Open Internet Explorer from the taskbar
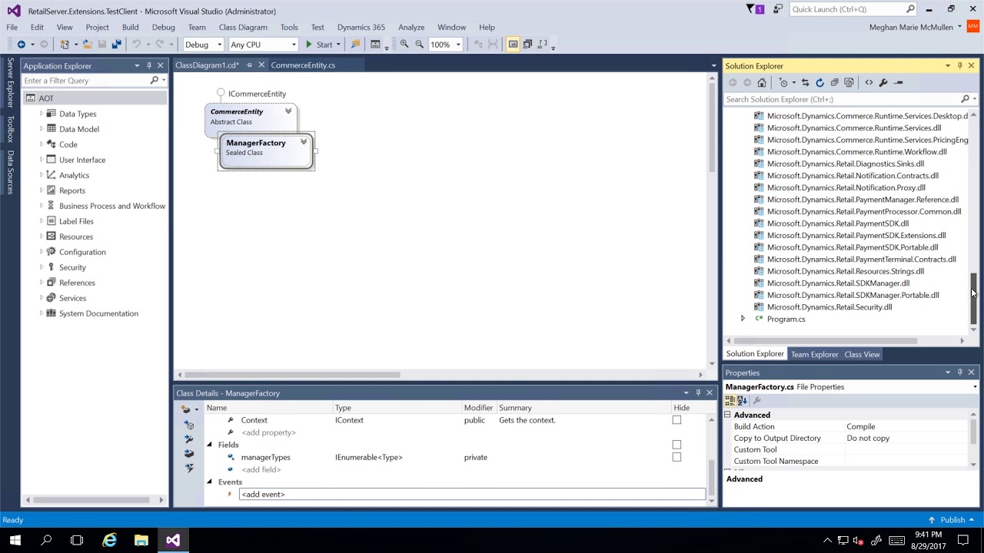The image size is (984, 553). pyautogui.click(x=110, y=541)
